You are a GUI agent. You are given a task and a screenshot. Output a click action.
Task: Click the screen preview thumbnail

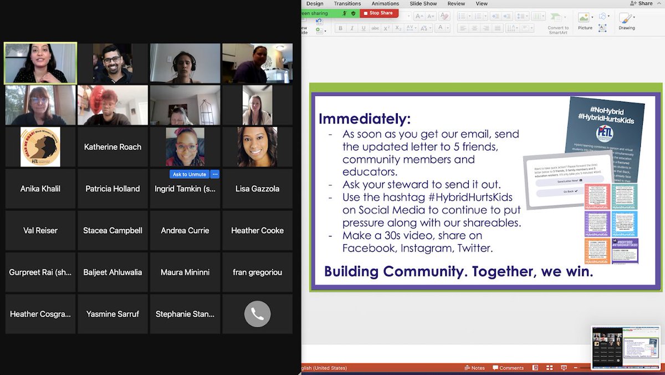coord(626,348)
